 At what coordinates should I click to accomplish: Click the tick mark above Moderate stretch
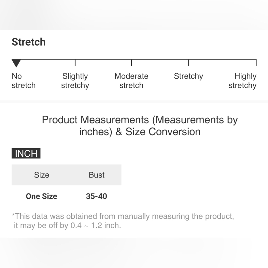point(131,62)
